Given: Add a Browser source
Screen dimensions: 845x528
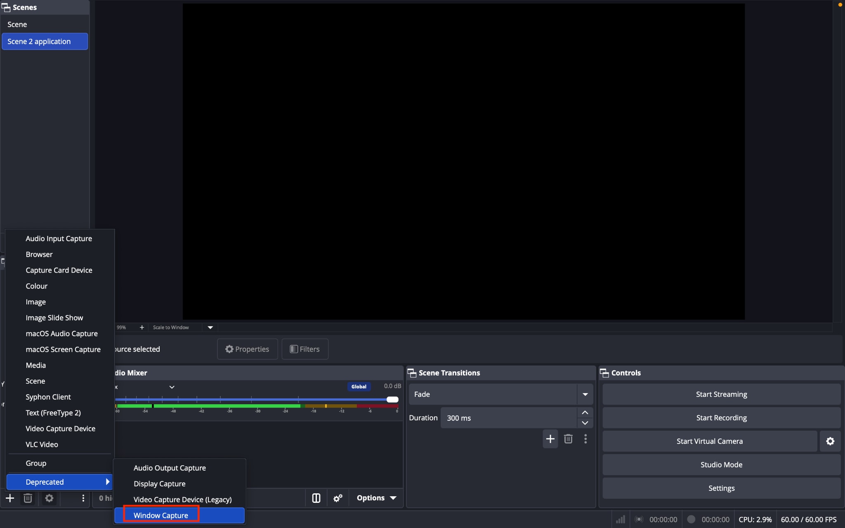Looking at the screenshot, I should click(x=59, y=254).
